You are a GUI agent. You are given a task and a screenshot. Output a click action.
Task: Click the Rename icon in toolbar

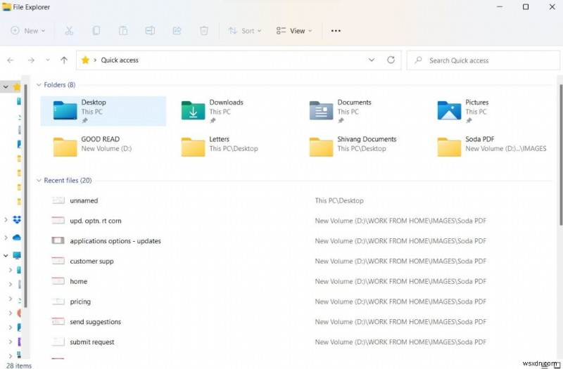click(x=150, y=31)
